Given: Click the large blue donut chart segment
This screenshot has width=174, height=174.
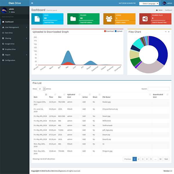Looking at the screenshot, I should click(x=162, y=49).
